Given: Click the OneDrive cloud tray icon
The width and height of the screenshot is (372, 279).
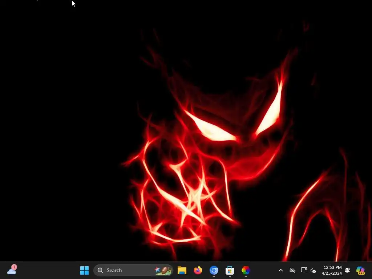Looking at the screenshot, I should pyautogui.click(x=292, y=270).
